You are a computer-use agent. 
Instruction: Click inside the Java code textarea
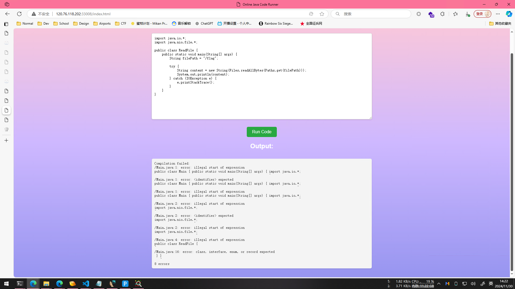point(262,104)
